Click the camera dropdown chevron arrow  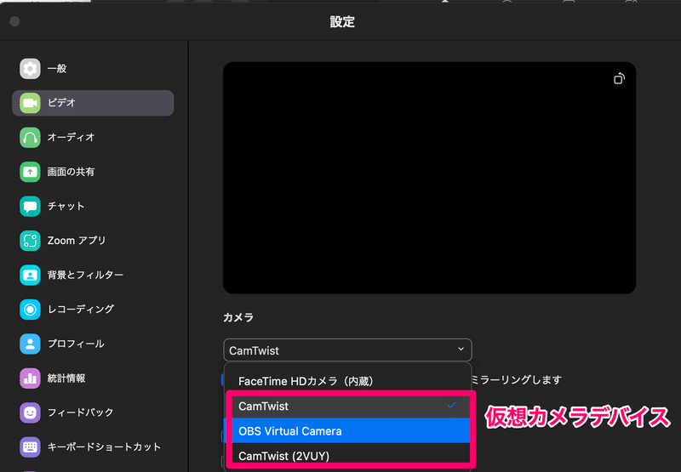coord(461,350)
